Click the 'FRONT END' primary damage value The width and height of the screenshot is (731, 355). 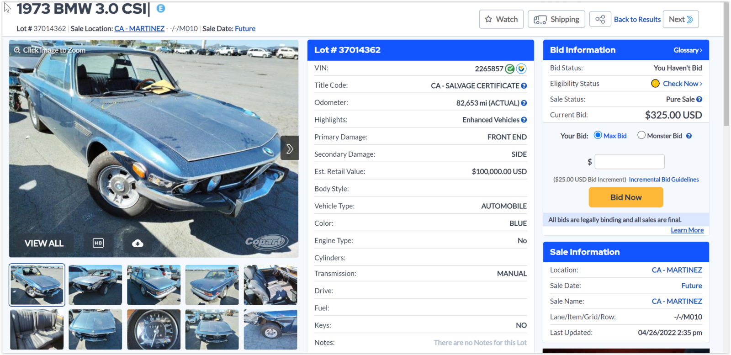(507, 137)
